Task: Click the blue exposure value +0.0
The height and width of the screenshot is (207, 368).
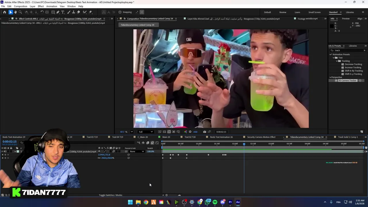Action: pyautogui.click(x=195, y=132)
